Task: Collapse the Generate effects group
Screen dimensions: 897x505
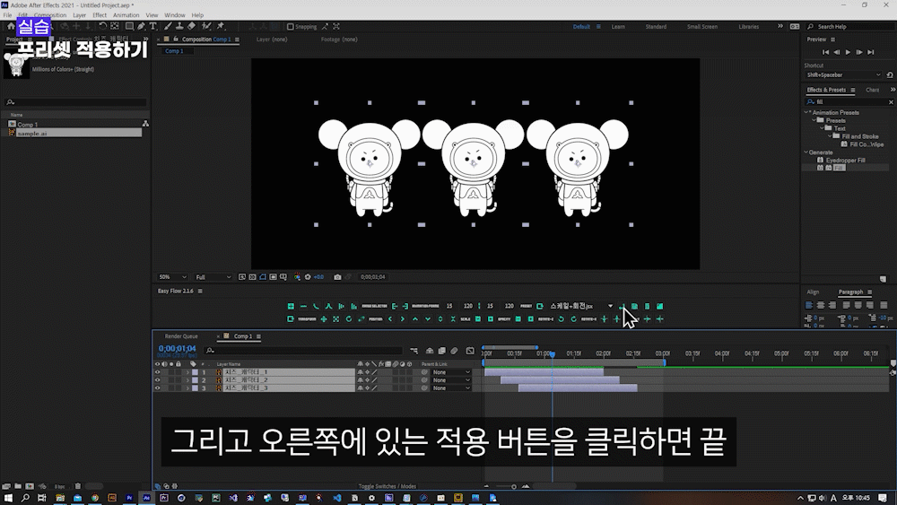Action: [x=806, y=152]
